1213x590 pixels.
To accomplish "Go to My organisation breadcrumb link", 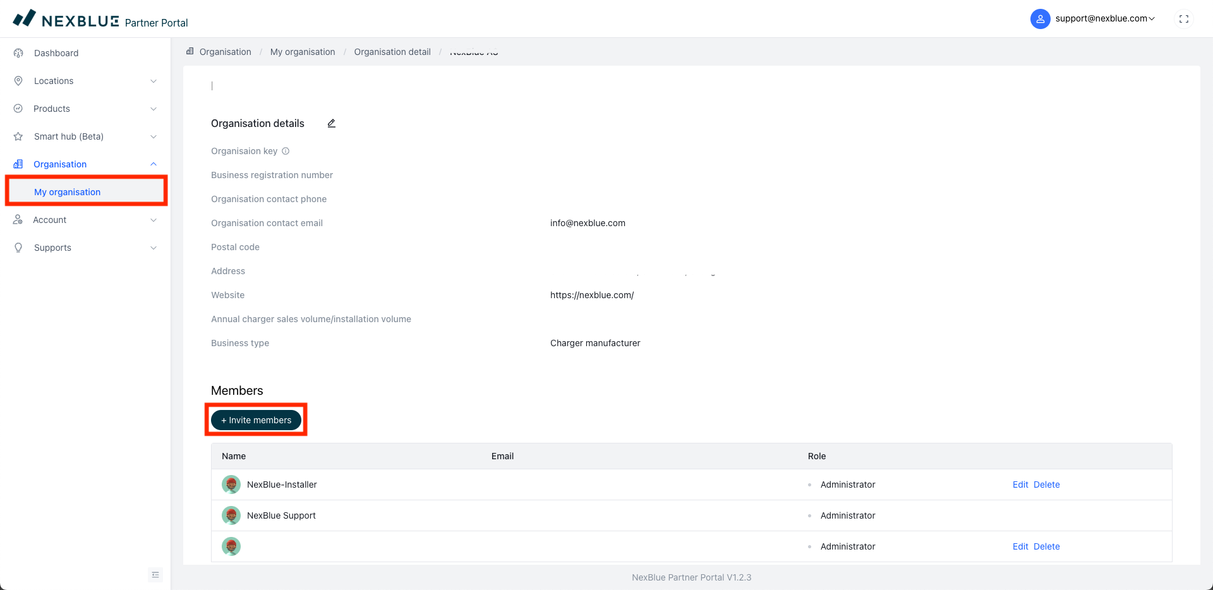I will pos(303,52).
